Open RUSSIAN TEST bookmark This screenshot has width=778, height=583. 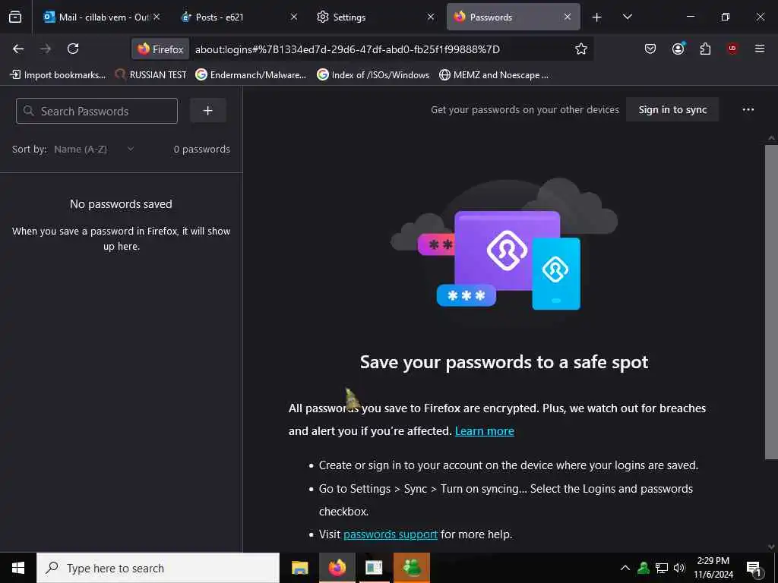(151, 75)
